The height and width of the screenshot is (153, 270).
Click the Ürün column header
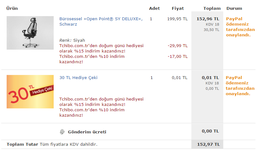[x=12, y=9]
